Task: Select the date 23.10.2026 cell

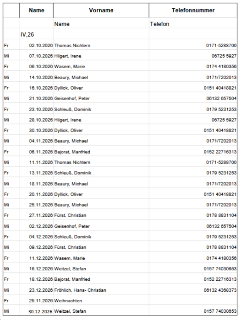Action: tap(36, 109)
